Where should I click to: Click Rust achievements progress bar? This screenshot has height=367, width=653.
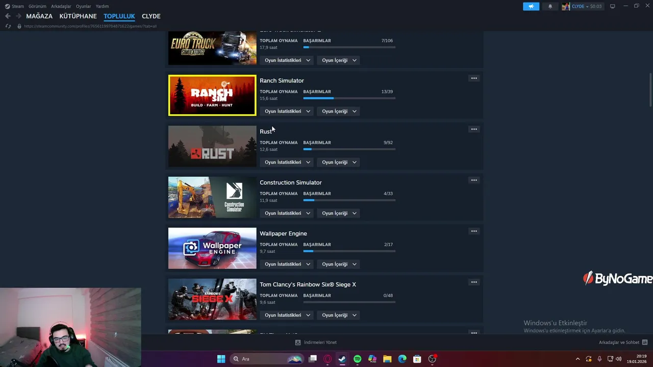pyautogui.click(x=349, y=149)
